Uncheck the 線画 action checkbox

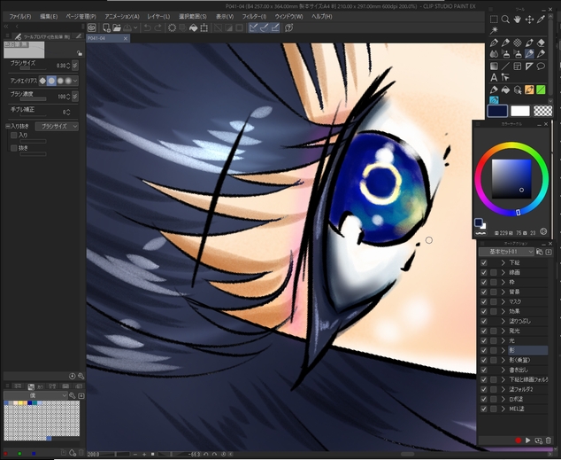tap(484, 272)
